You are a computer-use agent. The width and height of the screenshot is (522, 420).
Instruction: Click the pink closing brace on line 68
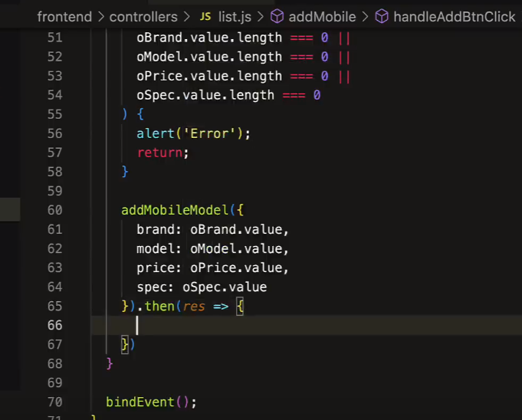(x=110, y=364)
